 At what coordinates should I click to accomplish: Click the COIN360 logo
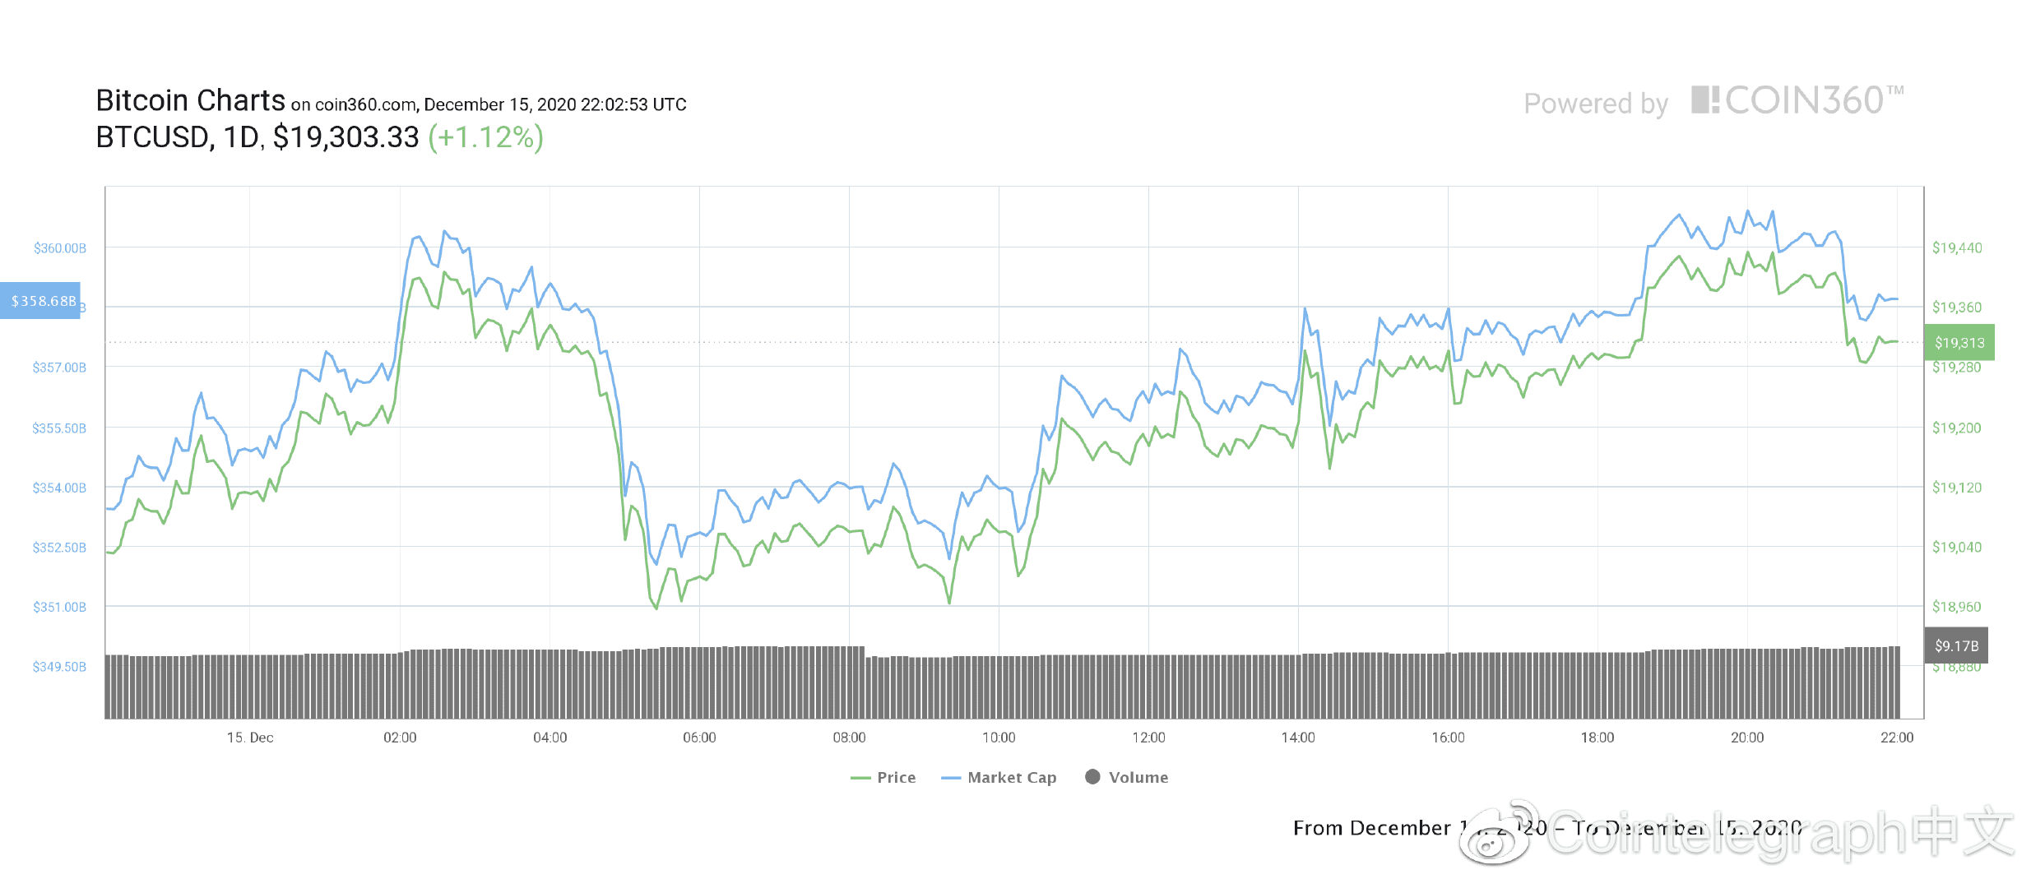tap(1797, 100)
